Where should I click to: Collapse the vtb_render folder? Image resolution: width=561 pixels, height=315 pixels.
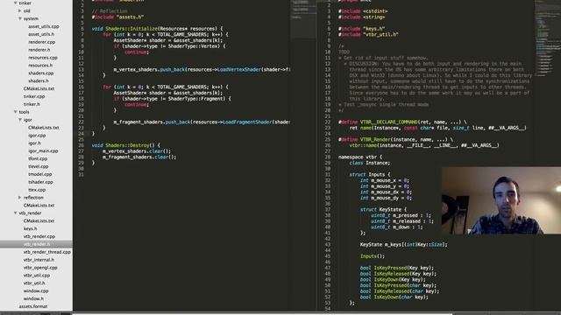(16, 213)
